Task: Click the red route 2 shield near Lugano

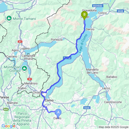Action: [x=20, y=42]
